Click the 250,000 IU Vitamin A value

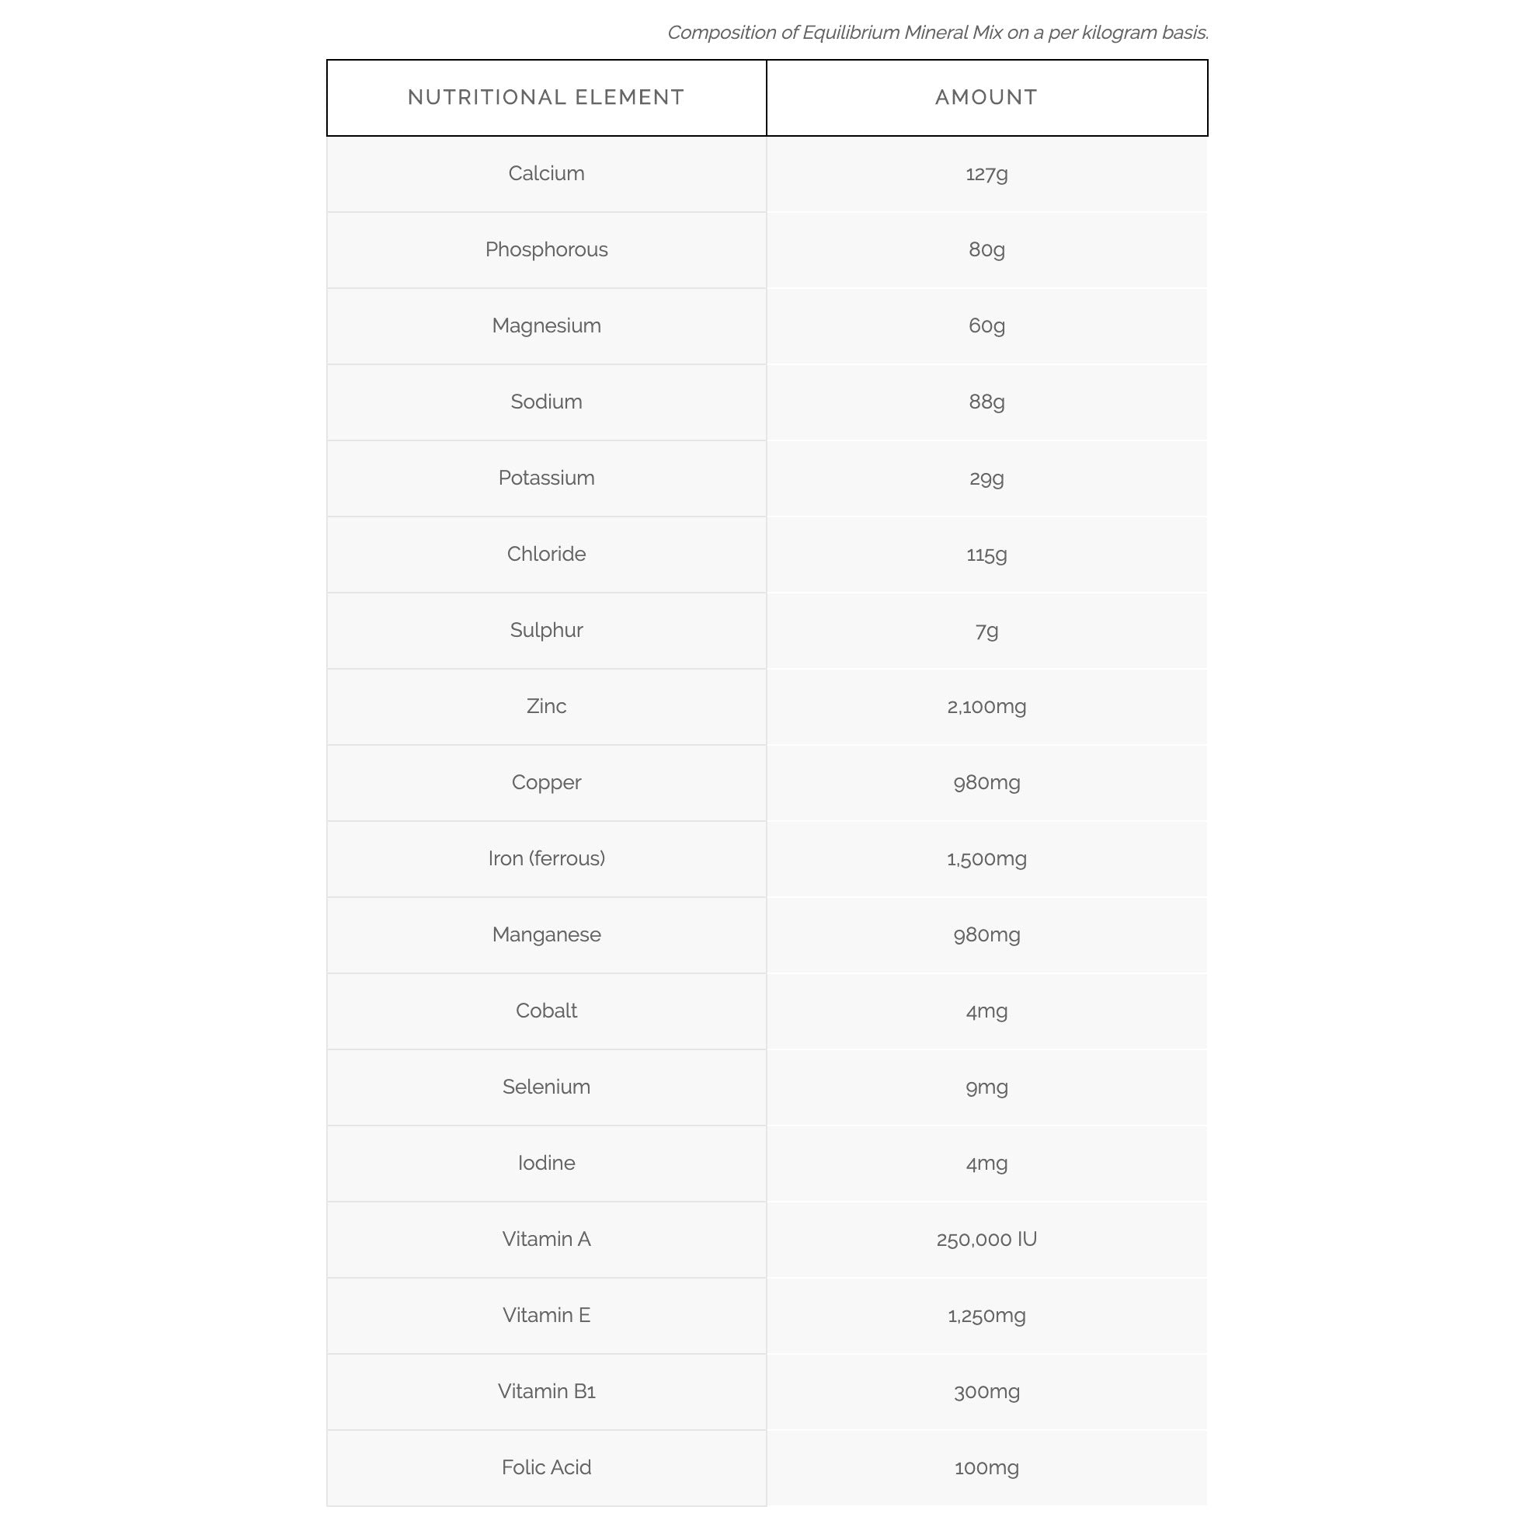pyautogui.click(x=986, y=1239)
